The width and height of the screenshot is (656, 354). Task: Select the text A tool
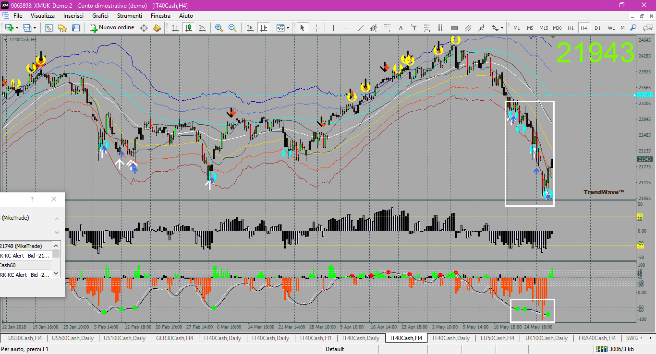point(401,28)
